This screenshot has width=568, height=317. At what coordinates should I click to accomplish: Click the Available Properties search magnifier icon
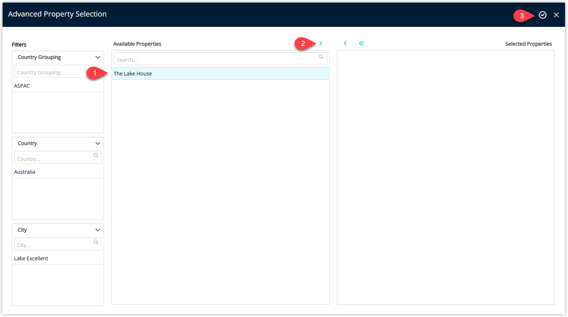(321, 57)
